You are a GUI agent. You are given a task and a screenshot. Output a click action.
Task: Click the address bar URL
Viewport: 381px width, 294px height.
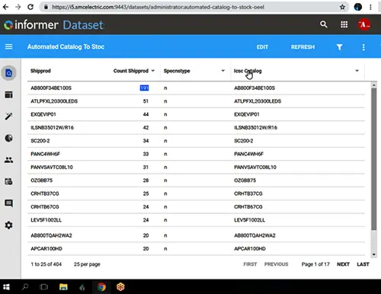tap(158, 7)
